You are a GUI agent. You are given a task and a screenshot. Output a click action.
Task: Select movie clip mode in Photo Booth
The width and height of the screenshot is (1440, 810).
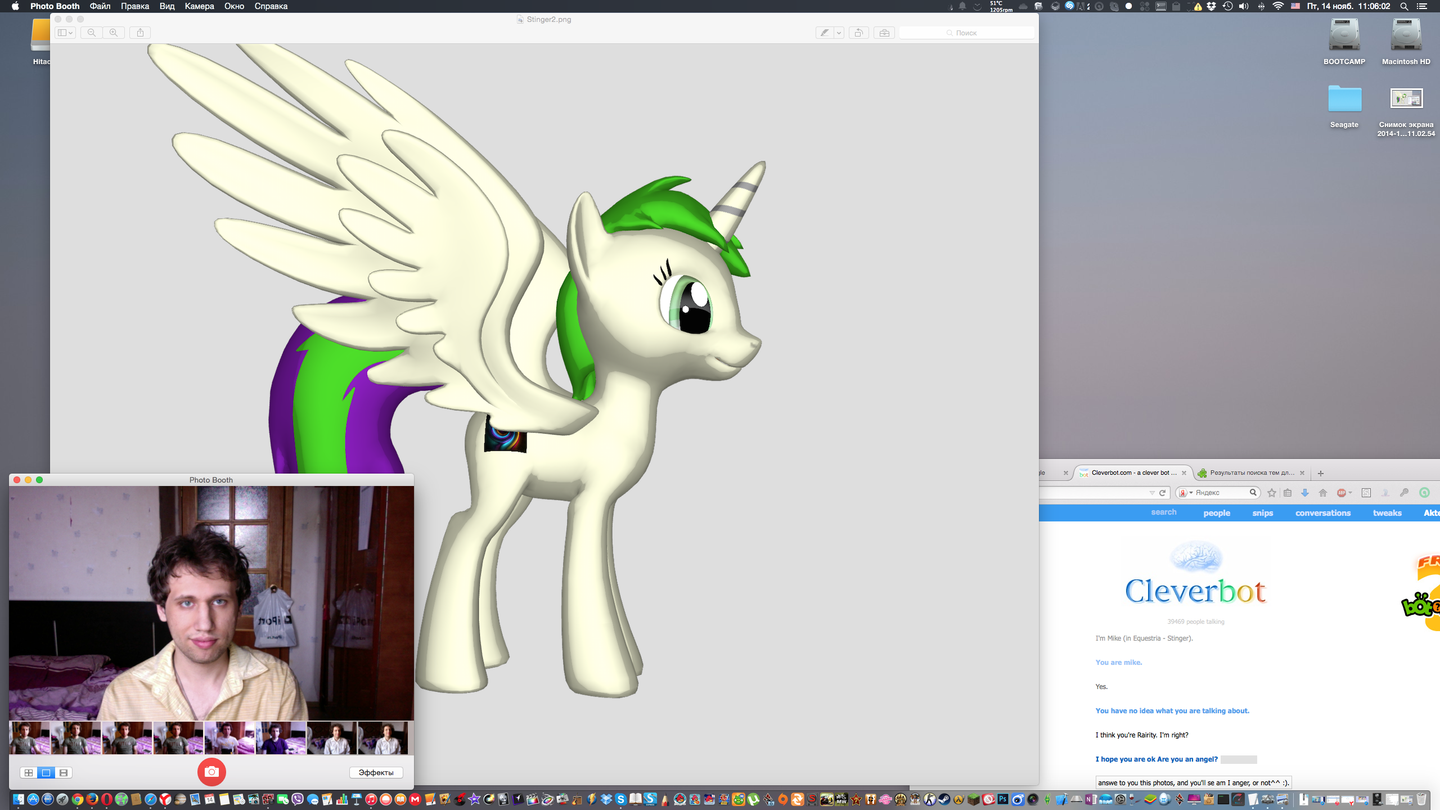click(x=64, y=773)
